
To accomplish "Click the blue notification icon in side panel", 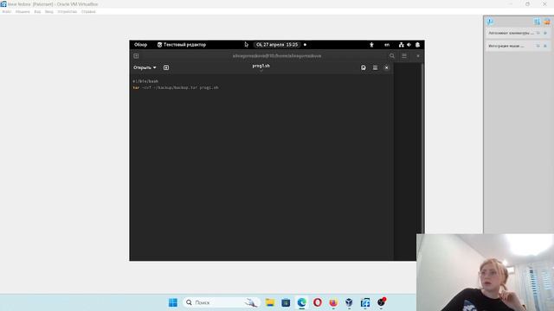I will (x=490, y=22).
